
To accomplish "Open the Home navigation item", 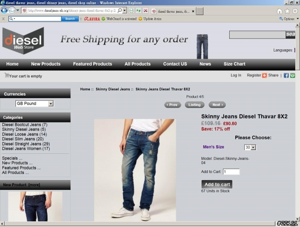I will pos(13,64).
